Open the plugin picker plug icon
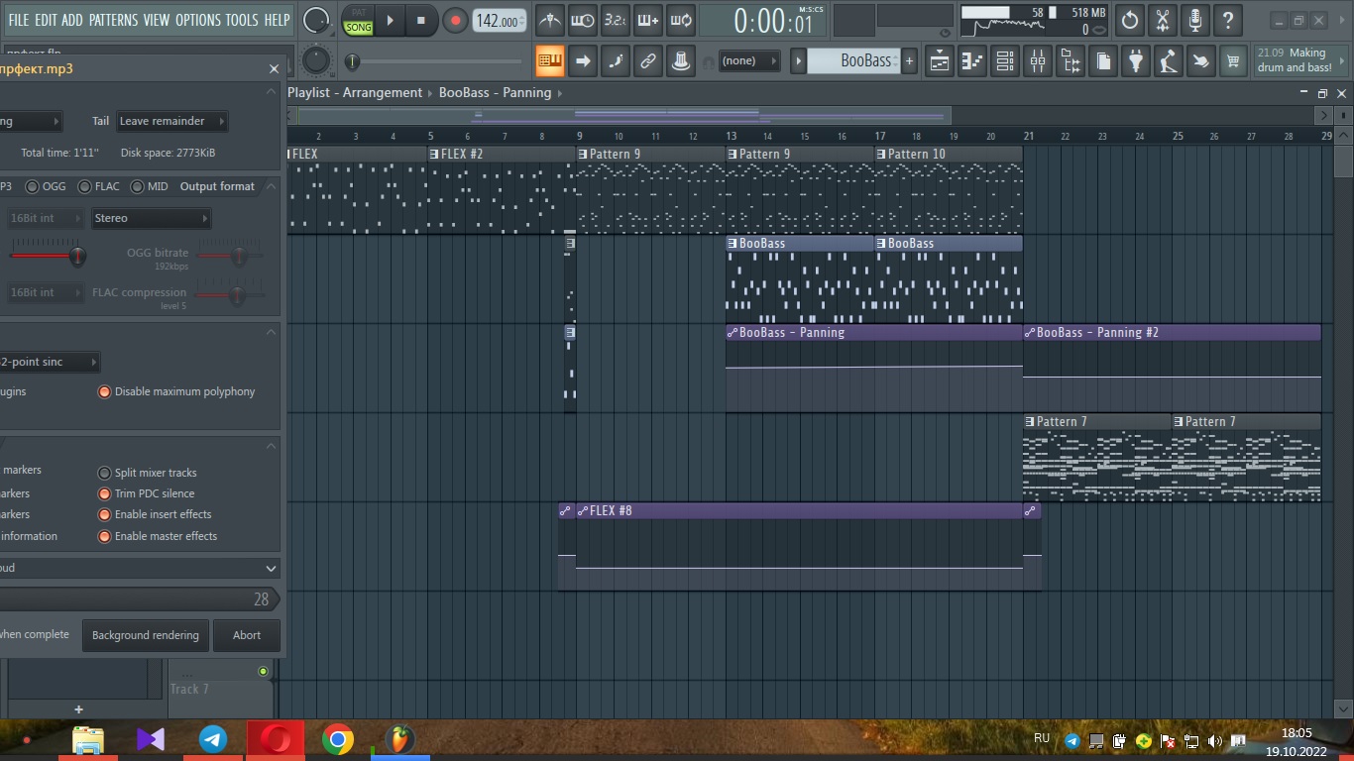Screen dimensions: 1354x761 coord(1136,61)
